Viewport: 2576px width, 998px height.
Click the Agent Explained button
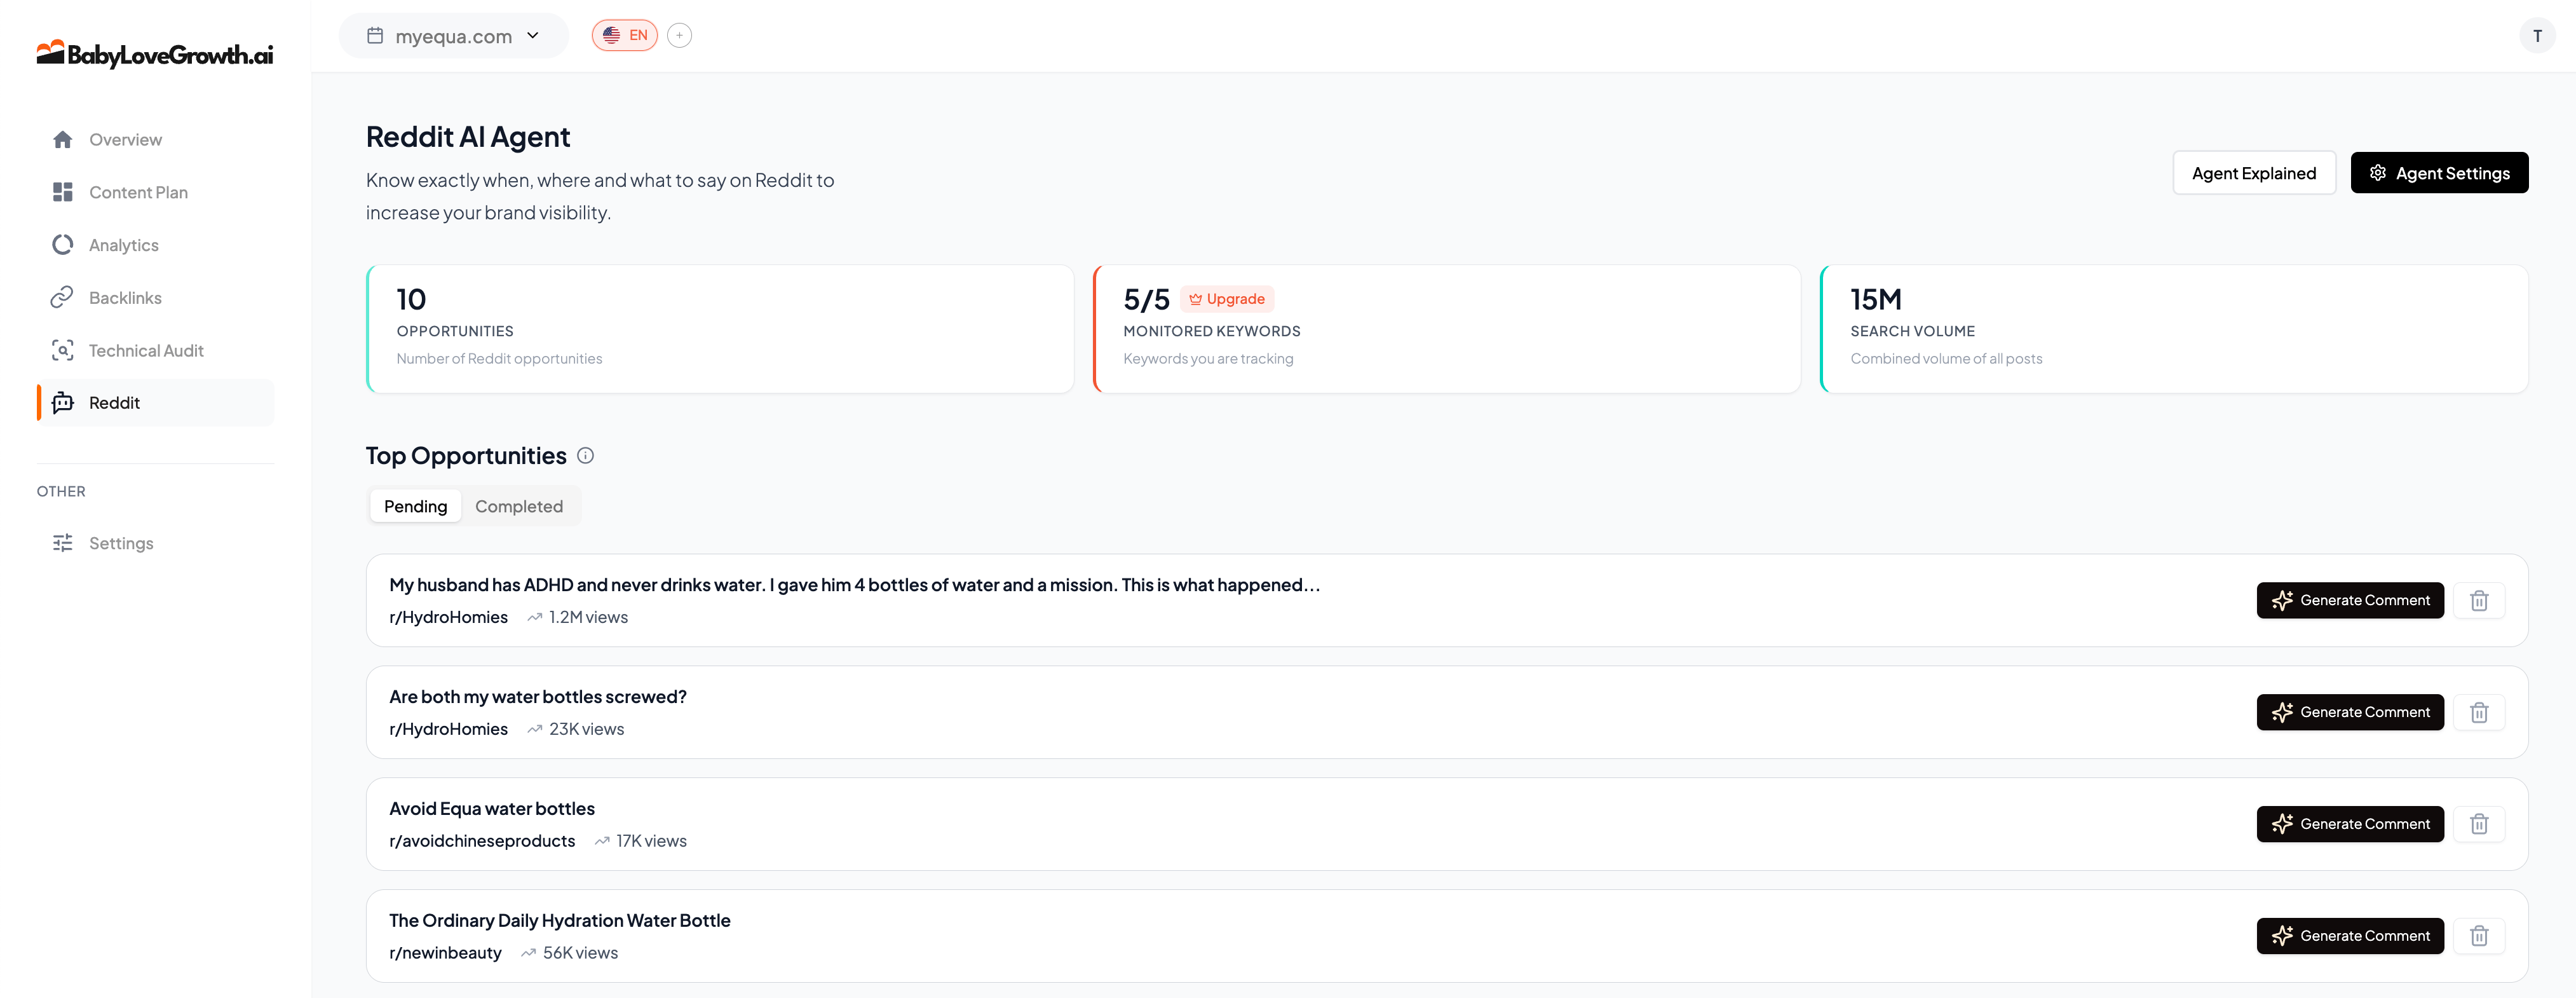2253,173
